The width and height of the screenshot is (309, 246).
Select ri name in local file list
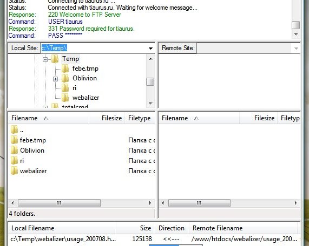22,161
